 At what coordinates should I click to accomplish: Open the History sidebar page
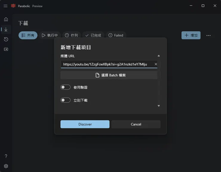point(6,39)
